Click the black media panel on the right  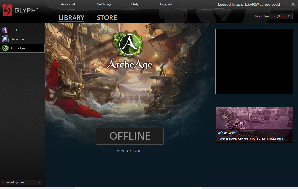point(254,61)
